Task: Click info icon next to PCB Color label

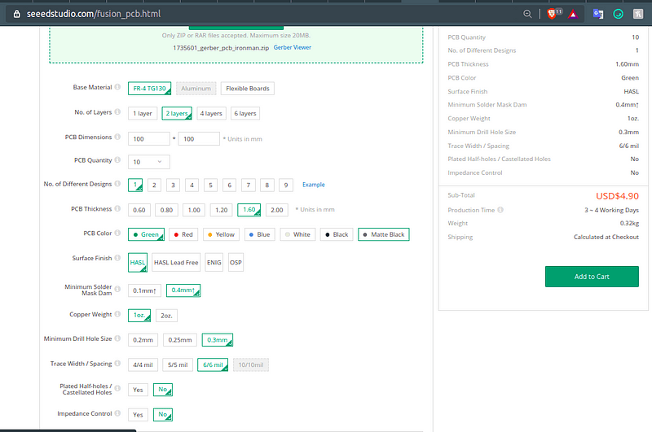Action: 117,234
